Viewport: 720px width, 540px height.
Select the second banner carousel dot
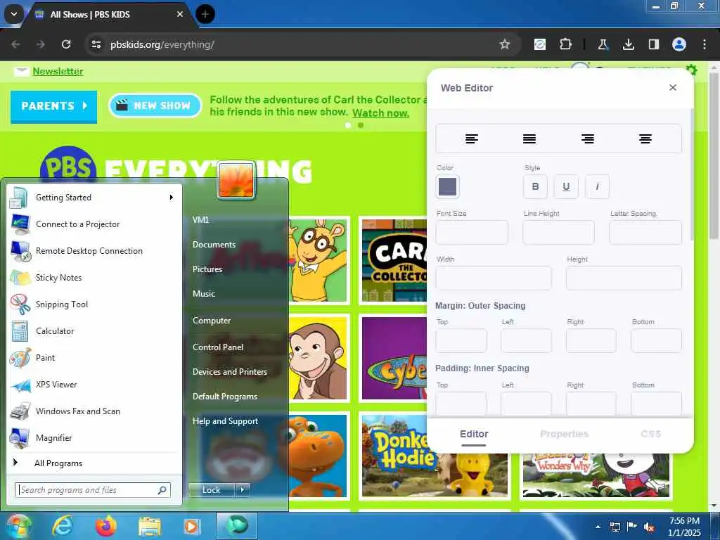361,125
